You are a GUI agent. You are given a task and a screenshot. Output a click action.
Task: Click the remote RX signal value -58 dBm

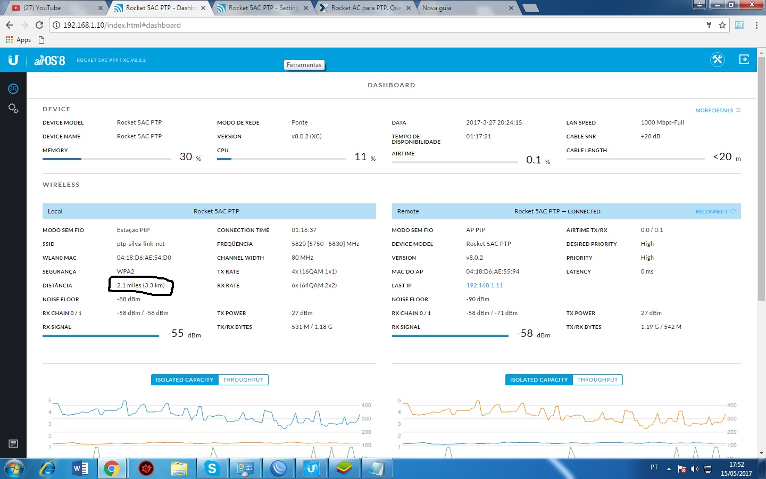534,334
